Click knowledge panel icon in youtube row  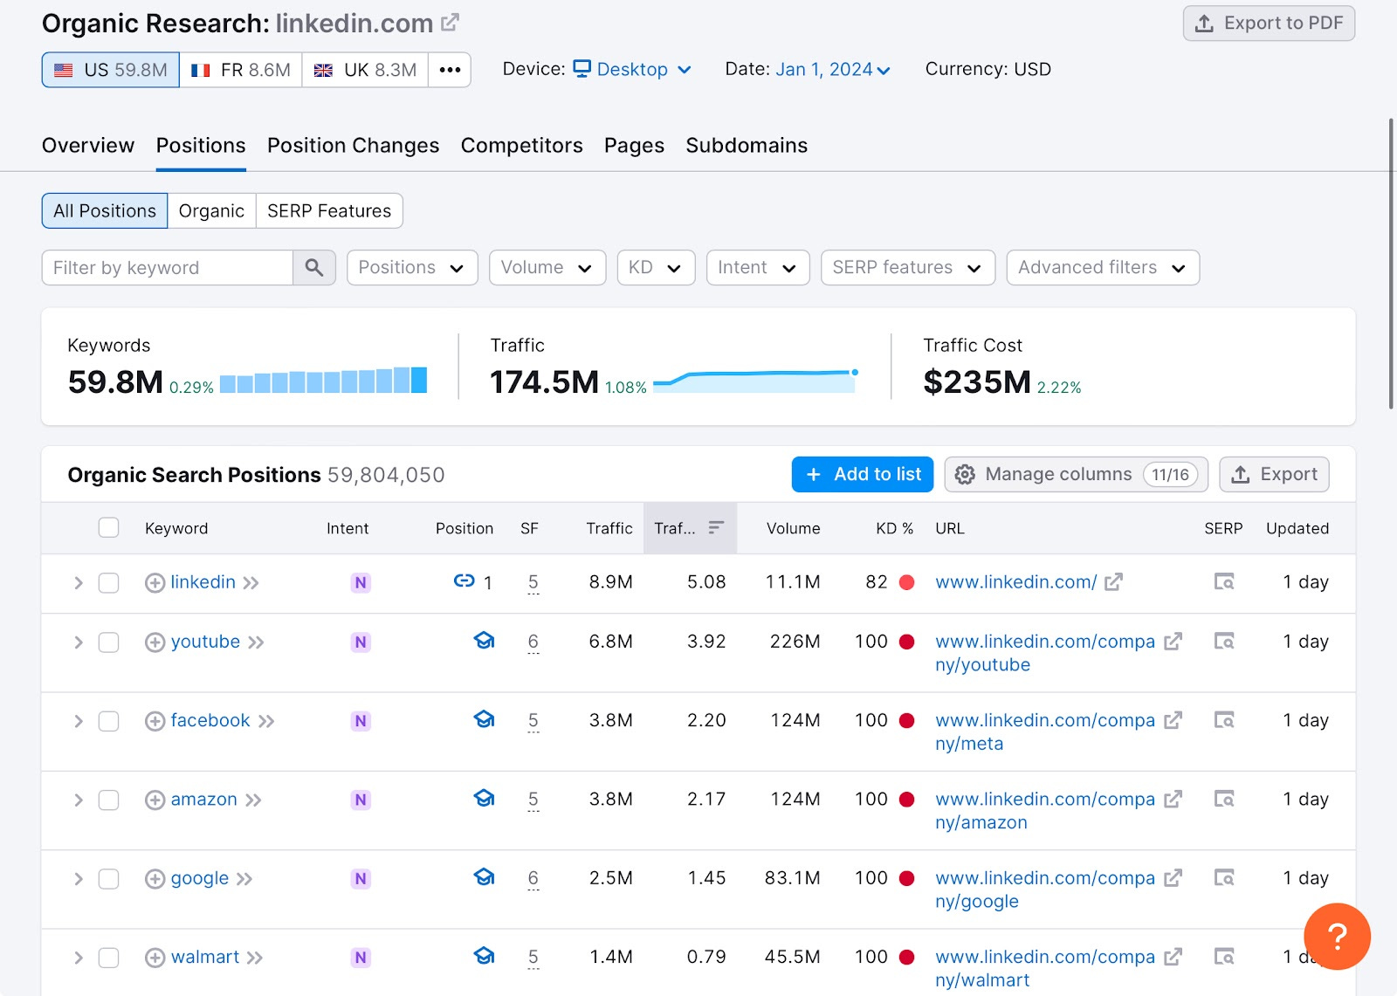[484, 641]
